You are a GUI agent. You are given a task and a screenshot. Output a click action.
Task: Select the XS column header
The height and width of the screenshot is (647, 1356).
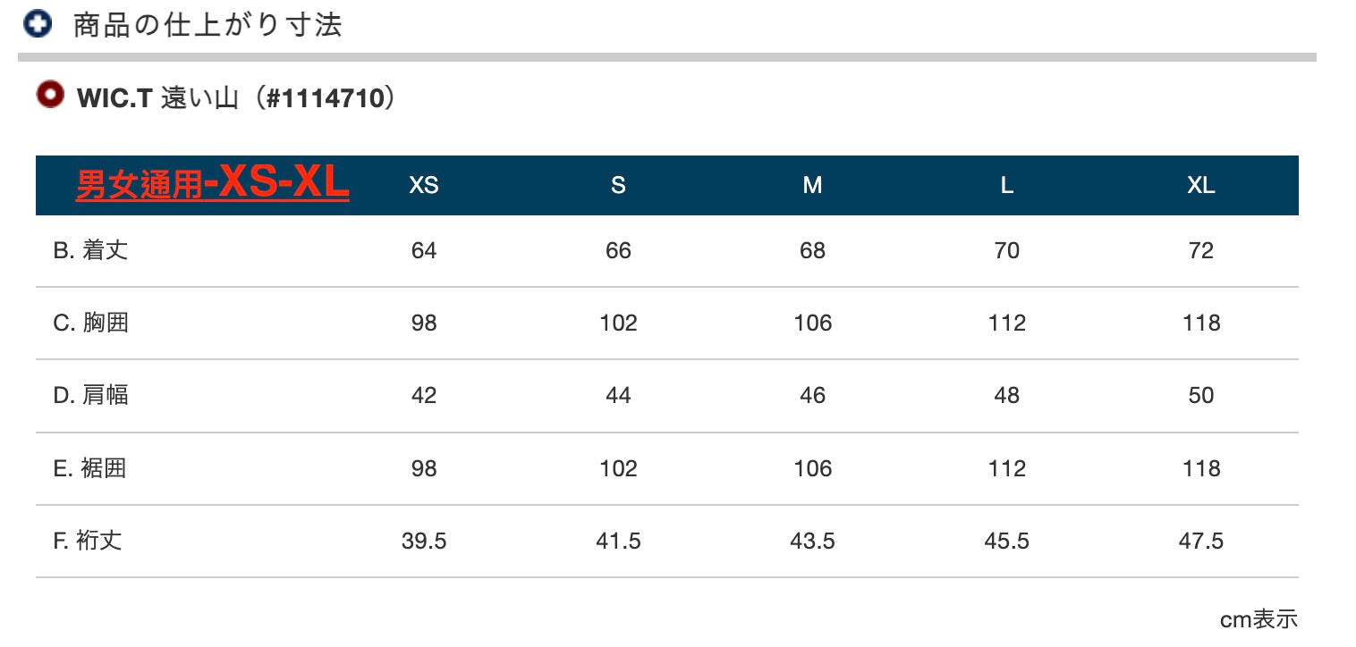(x=424, y=186)
